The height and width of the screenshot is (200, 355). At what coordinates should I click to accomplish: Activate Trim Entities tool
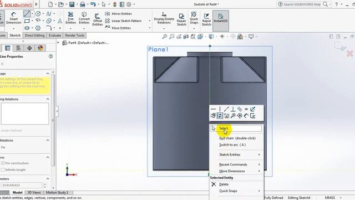coord(70,18)
